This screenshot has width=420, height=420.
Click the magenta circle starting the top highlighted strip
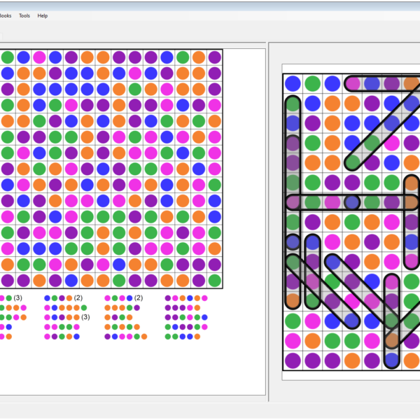coord(353,83)
